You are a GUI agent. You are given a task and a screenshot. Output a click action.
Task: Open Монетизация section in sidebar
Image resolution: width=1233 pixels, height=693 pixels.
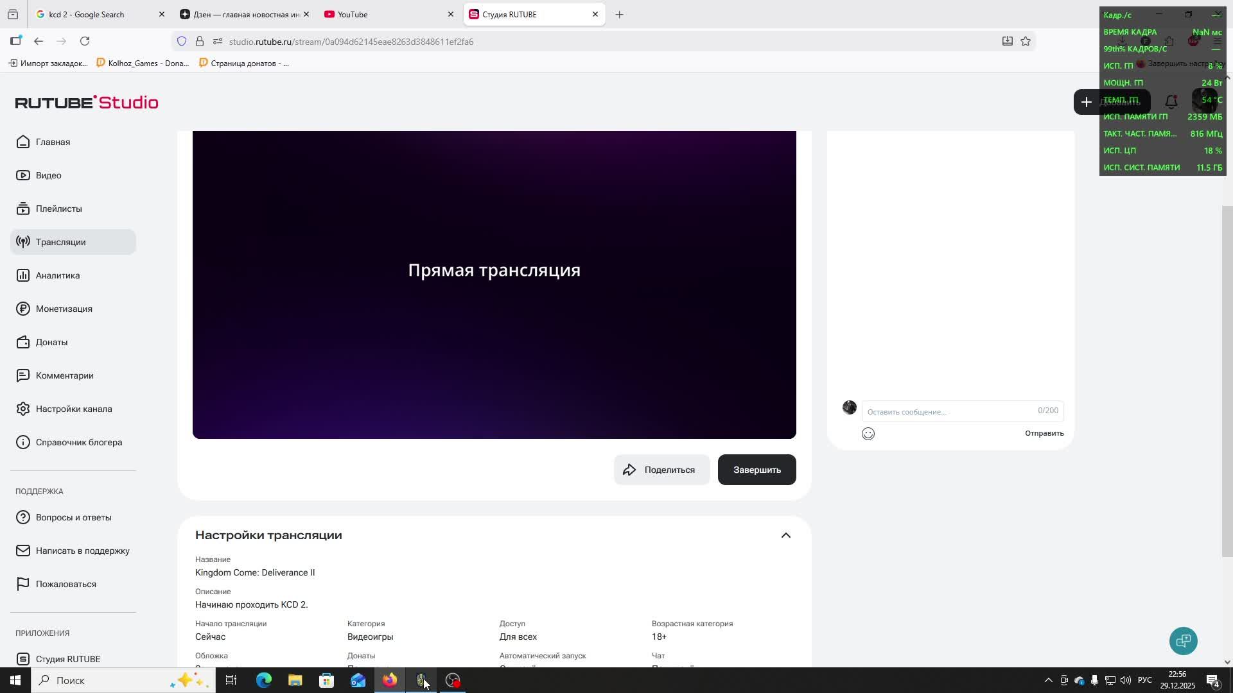click(64, 309)
